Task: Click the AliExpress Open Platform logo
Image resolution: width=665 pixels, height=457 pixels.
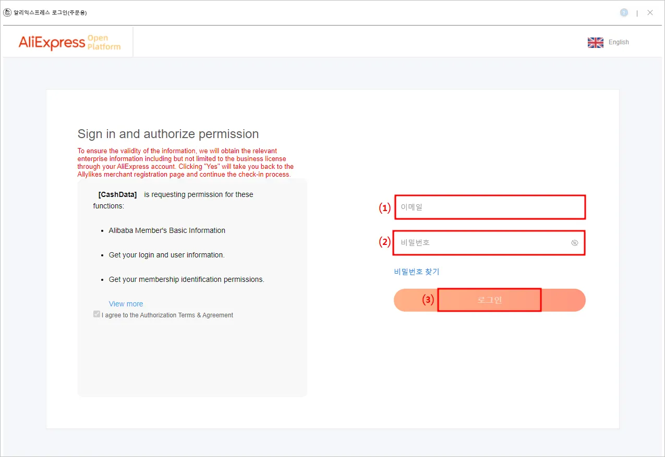Action: [x=69, y=42]
